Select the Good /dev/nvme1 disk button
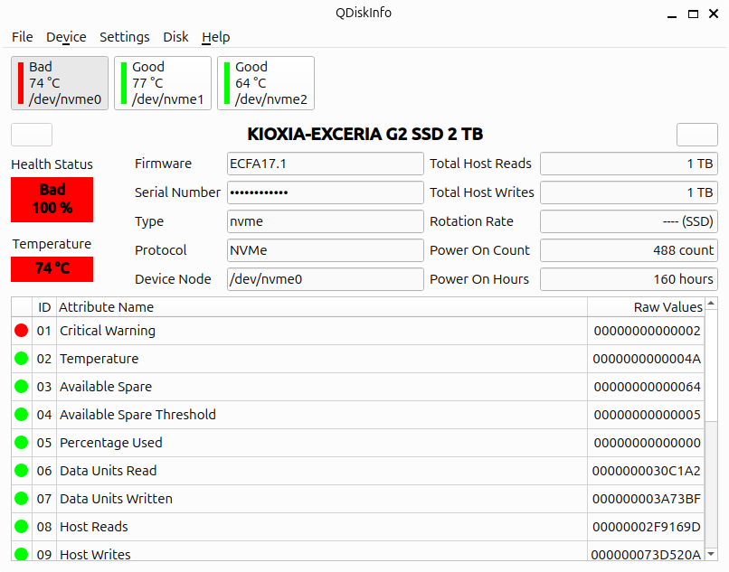This screenshot has width=729, height=572. tap(163, 83)
